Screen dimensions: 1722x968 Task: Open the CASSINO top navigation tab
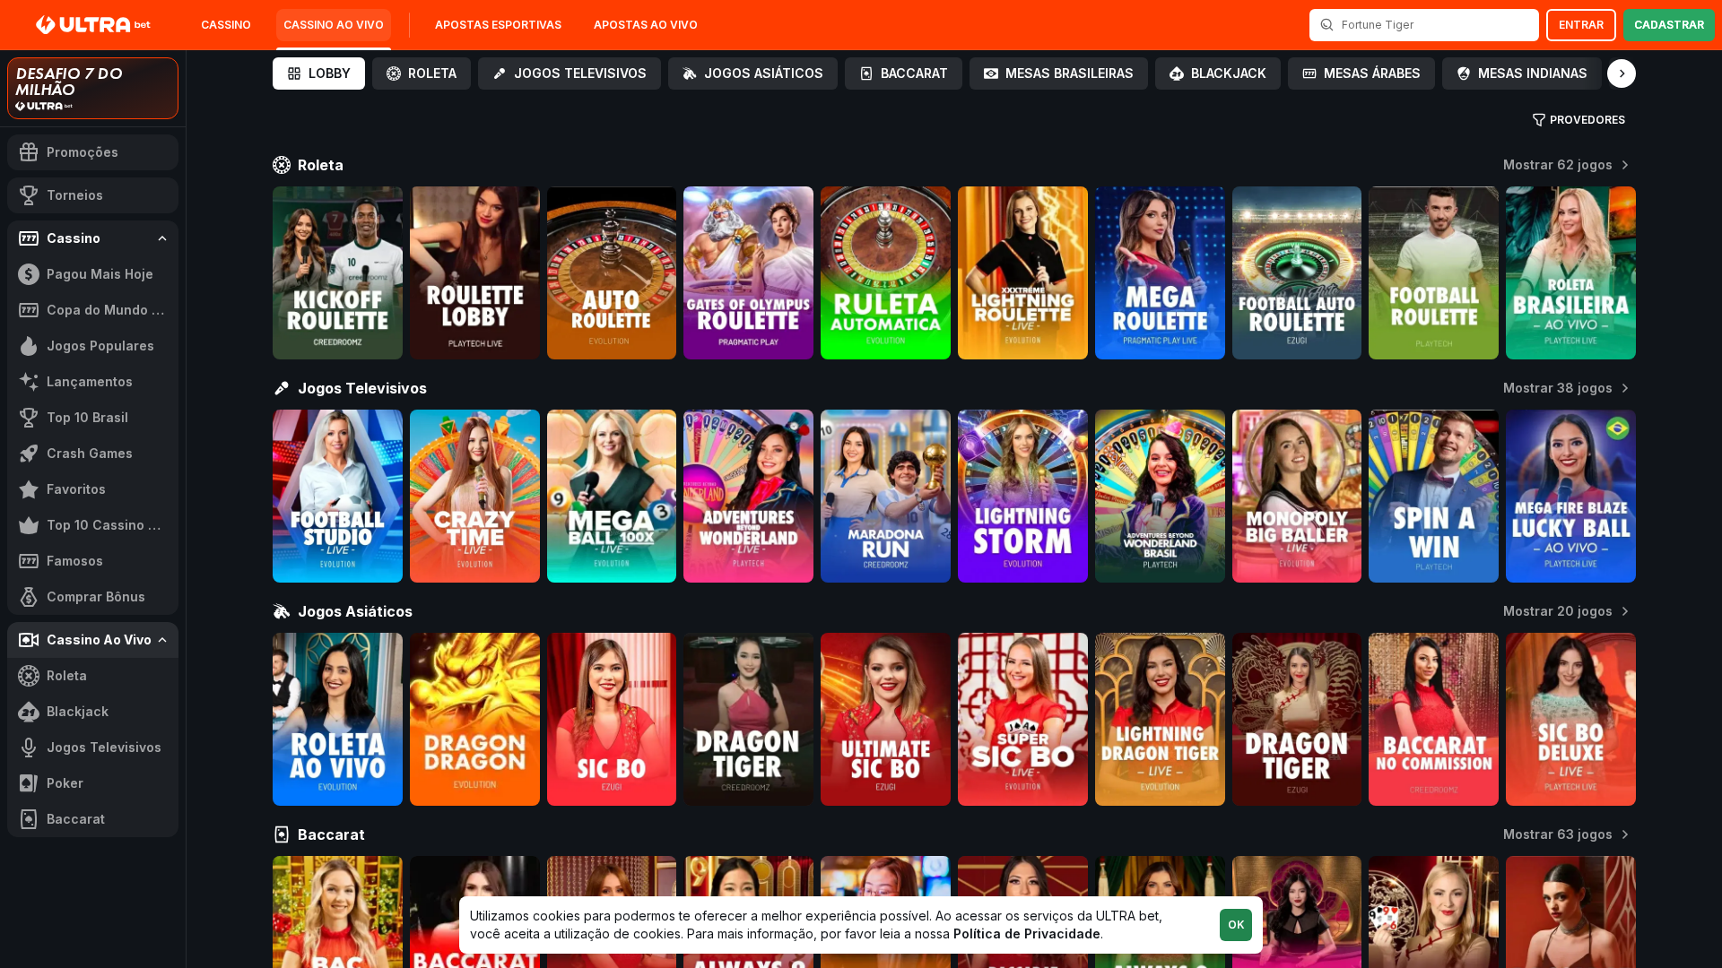pyautogui.click(x=226, y=25)
